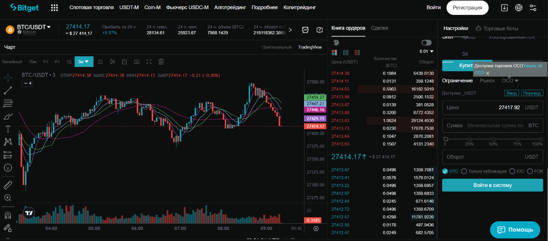Set amount slider to 50%

tap(494, 139)
